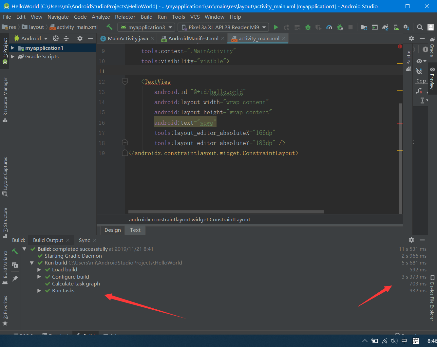This screenshot has width=437, height=347.
Task: Toggle Structure side tab
Action: [x=5, y=223]
